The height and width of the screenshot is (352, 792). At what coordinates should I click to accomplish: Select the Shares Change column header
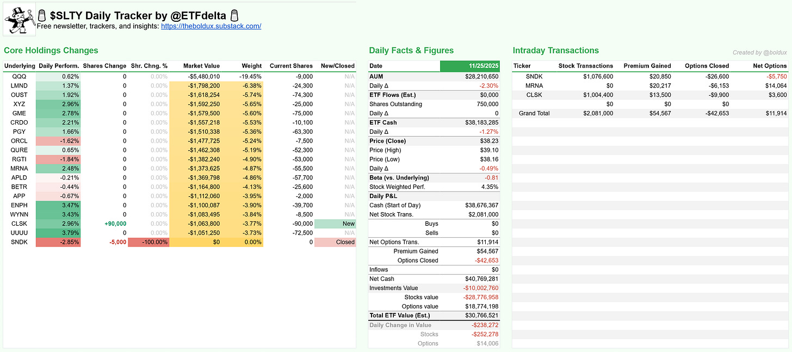104,66
